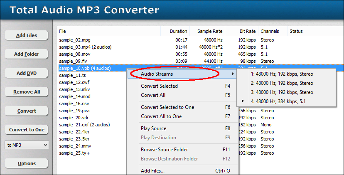The width and height of the screenshot is (344, 175).
Task: Sort by the Sample Rate column header
Action: pos(207,31)
